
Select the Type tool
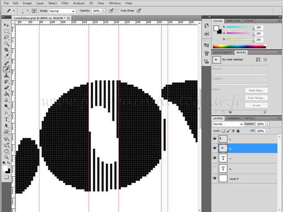click(6, 119)
